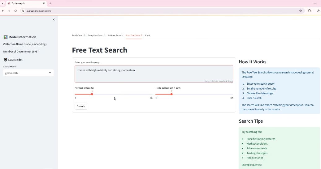Click the Number of results slider handle
321x169 pixels.
(92, 94)
